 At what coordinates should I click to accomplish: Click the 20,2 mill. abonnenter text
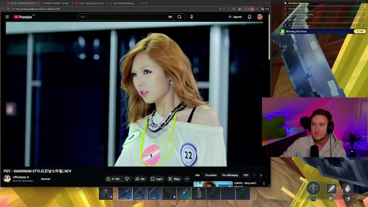coord(23,181)
